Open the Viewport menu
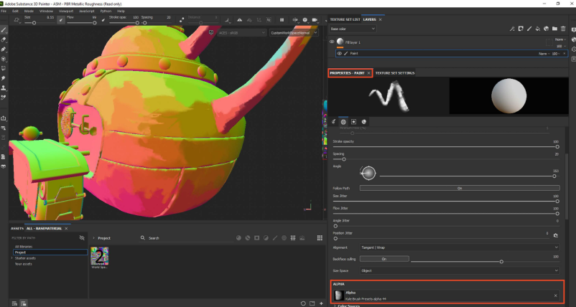Image resolution: width=576 pixels, height=307 pixels. pyautogui.click(x=65, y=11)
